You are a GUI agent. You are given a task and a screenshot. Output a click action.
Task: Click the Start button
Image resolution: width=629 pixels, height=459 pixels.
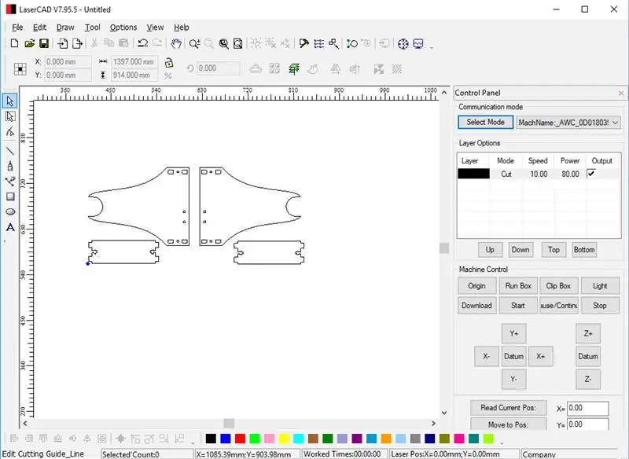(518, 306)
